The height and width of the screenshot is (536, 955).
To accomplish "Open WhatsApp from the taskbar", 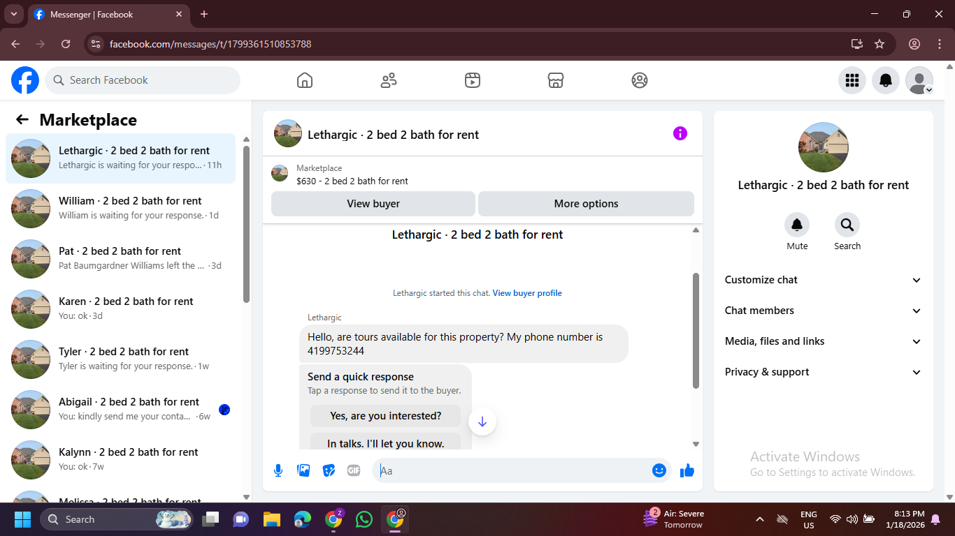I will (x=364, y=519).
